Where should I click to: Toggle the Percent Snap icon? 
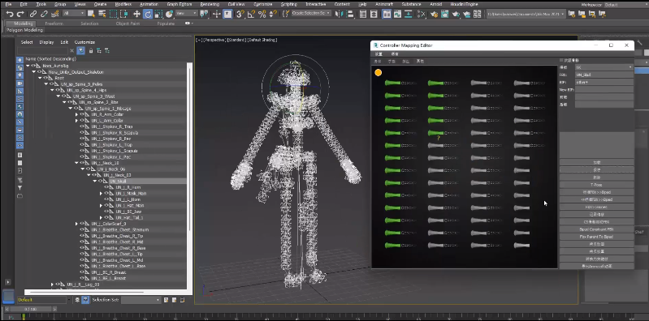[262, 14]
